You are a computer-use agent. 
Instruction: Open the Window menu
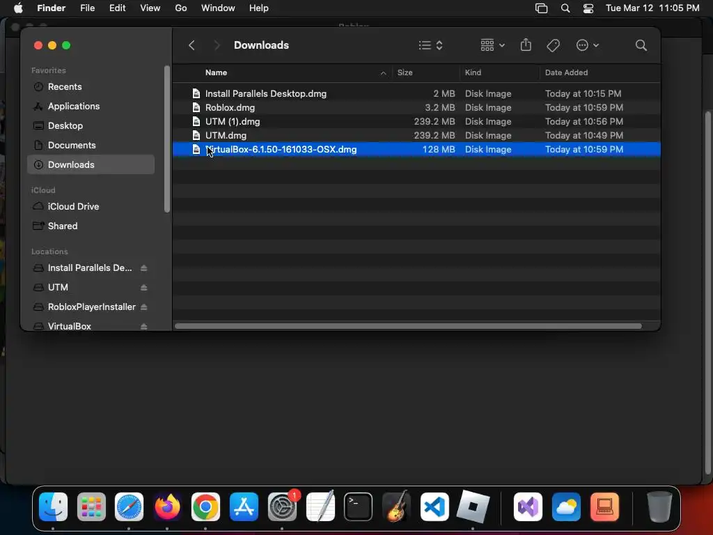tap(218, 8)
